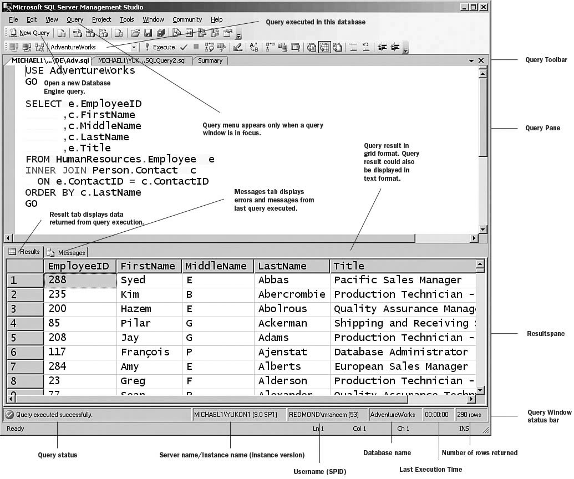The height and width of the screenshot is (479, 574).
Task: Select the Adv.sql document tab
Action: pyautogui.click(x=50, y=61)
